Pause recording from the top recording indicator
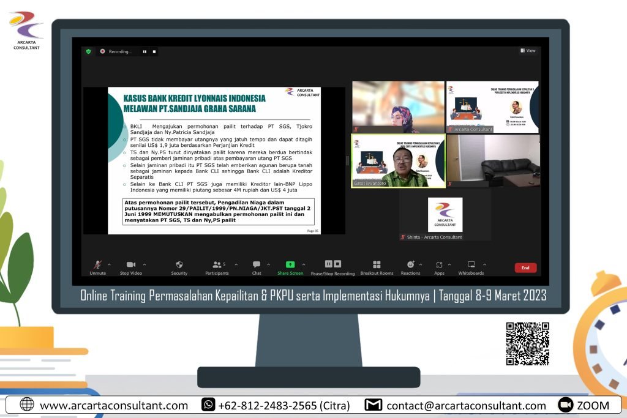 pos(145,51)
